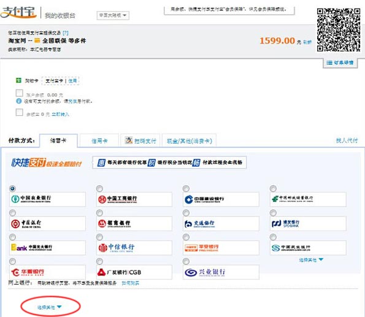This screenshot has width=365, height=317.
Task: Switch to the 信用卡 credit card tab
Action: tap(99, 141)
